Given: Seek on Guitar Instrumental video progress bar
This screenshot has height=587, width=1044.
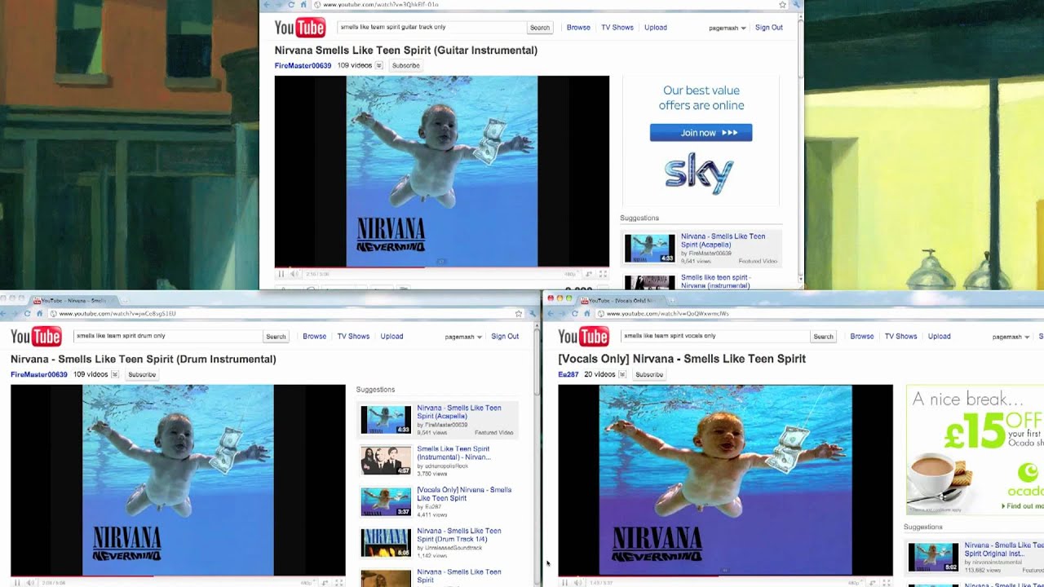Looking at the screenshot, I should [442, 267].
